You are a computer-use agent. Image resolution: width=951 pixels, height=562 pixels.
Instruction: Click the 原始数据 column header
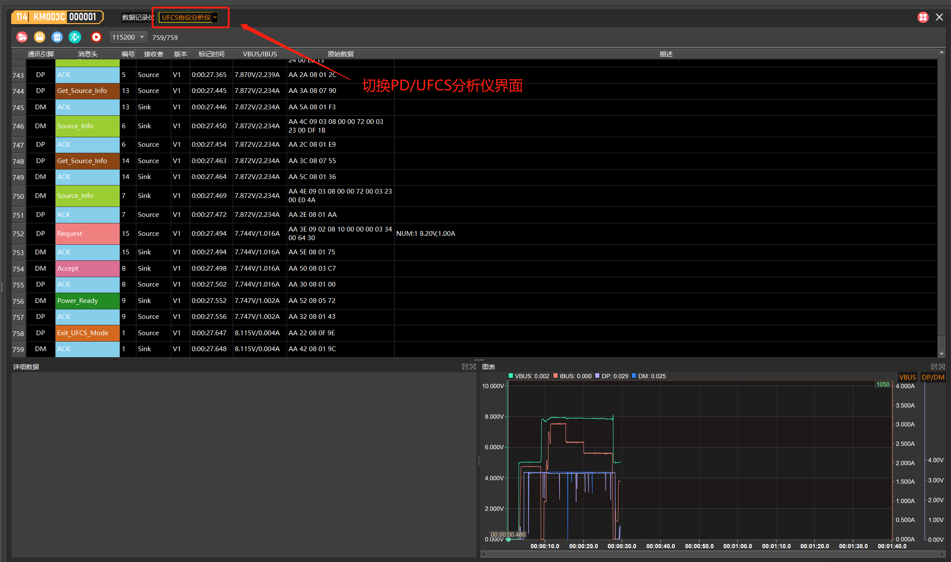(340, 54)
